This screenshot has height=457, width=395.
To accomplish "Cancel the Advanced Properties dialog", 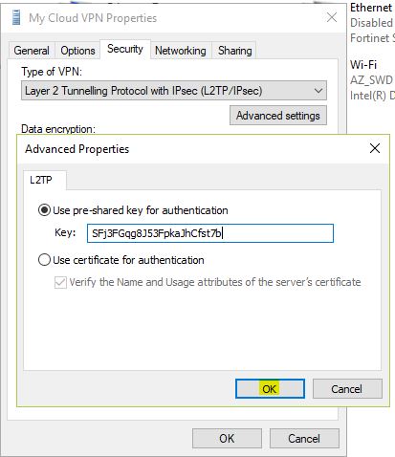I will pos(347,389).
